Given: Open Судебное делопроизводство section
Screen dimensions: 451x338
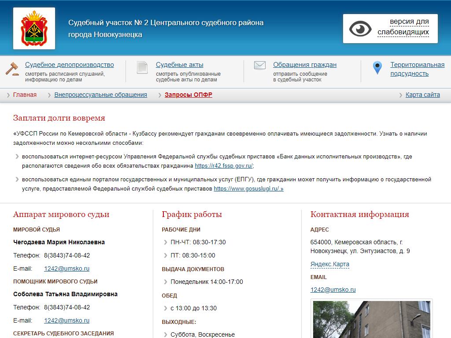Looking at the screenshot, I should 69,65.
